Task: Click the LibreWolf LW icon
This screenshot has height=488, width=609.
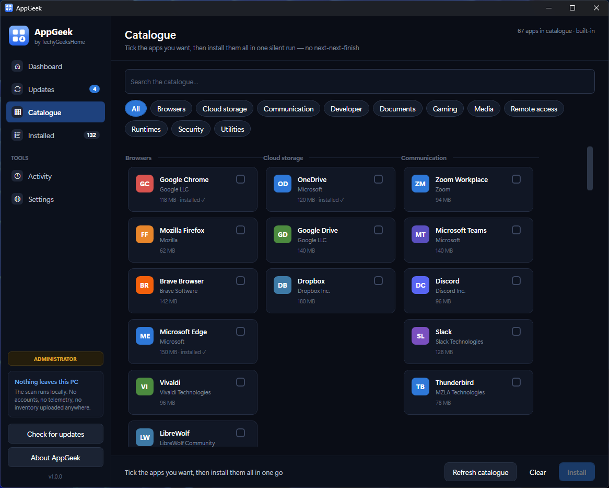Action: 145,437
